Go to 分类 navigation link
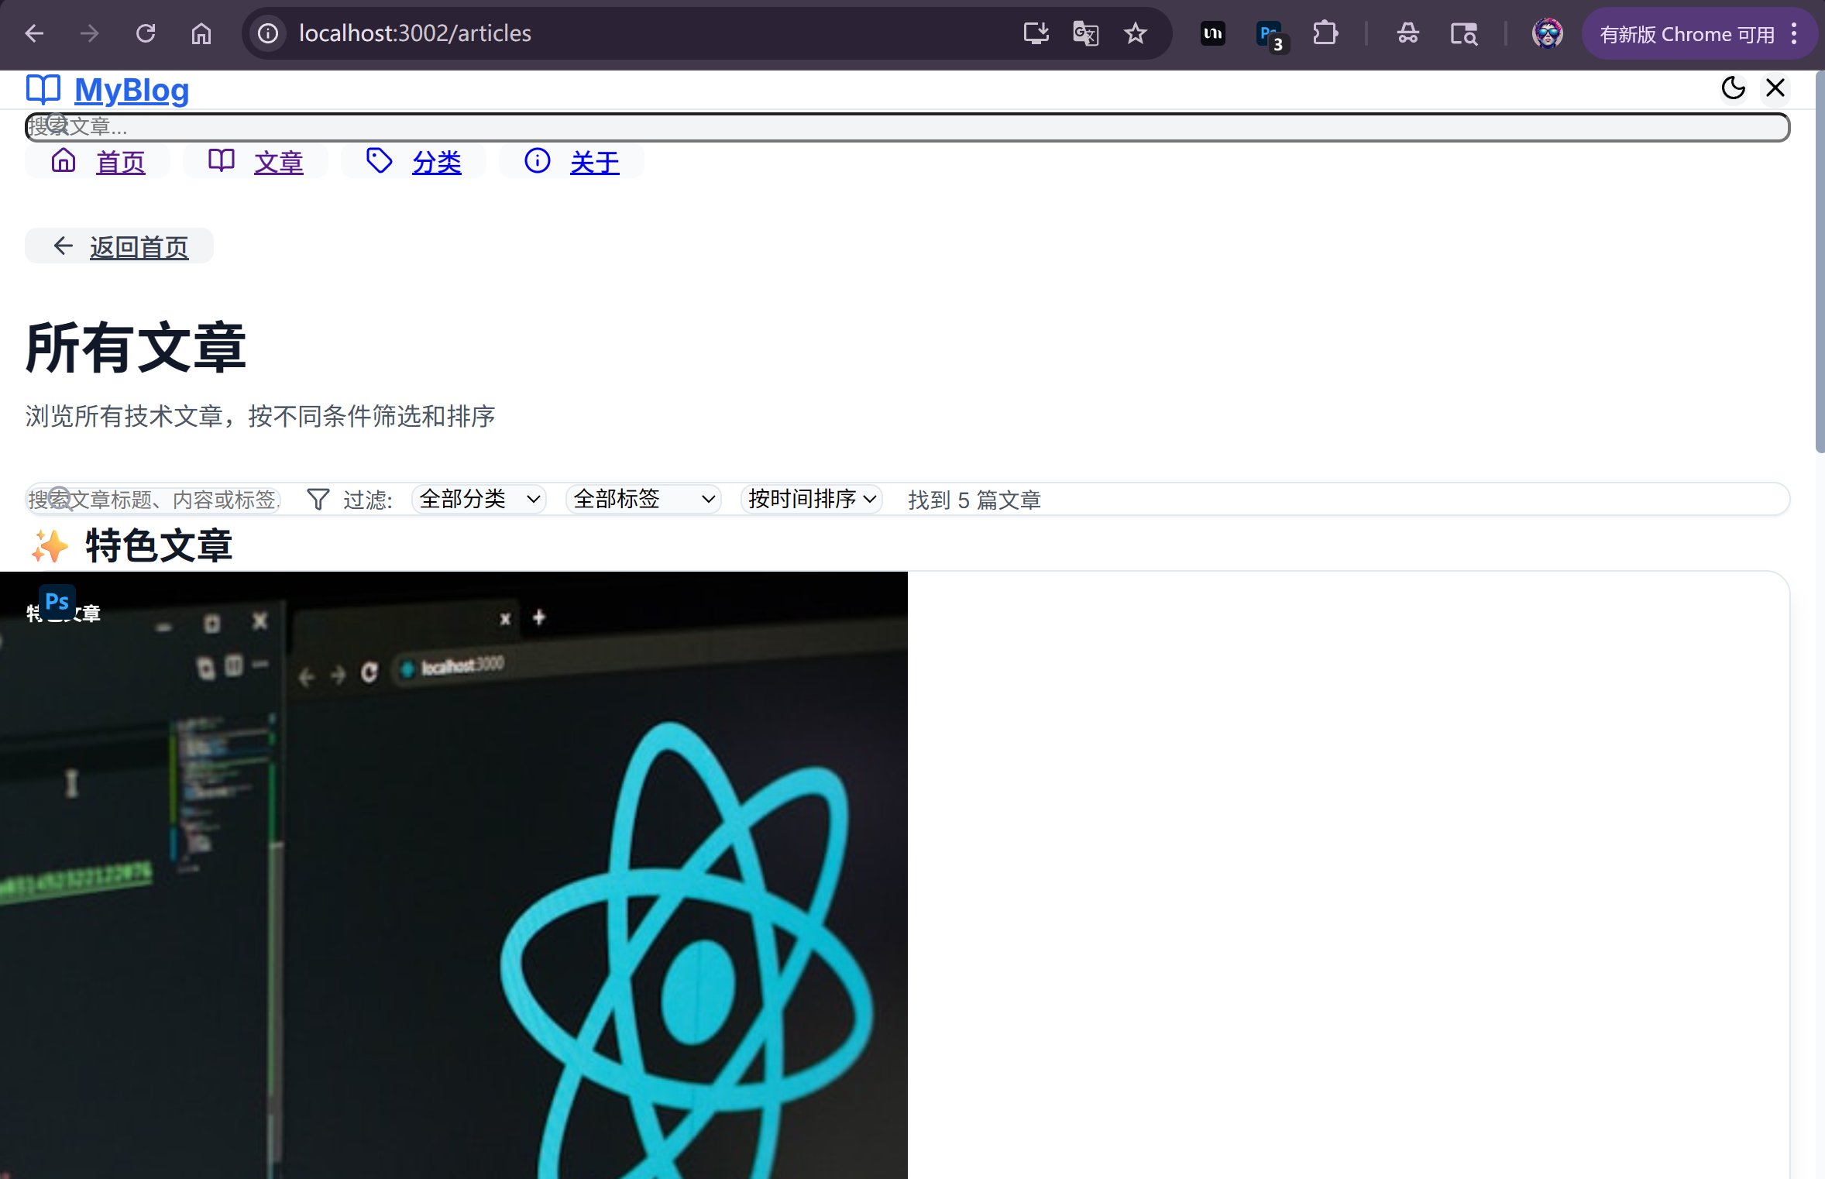1825x1179 pixels. 436,163
